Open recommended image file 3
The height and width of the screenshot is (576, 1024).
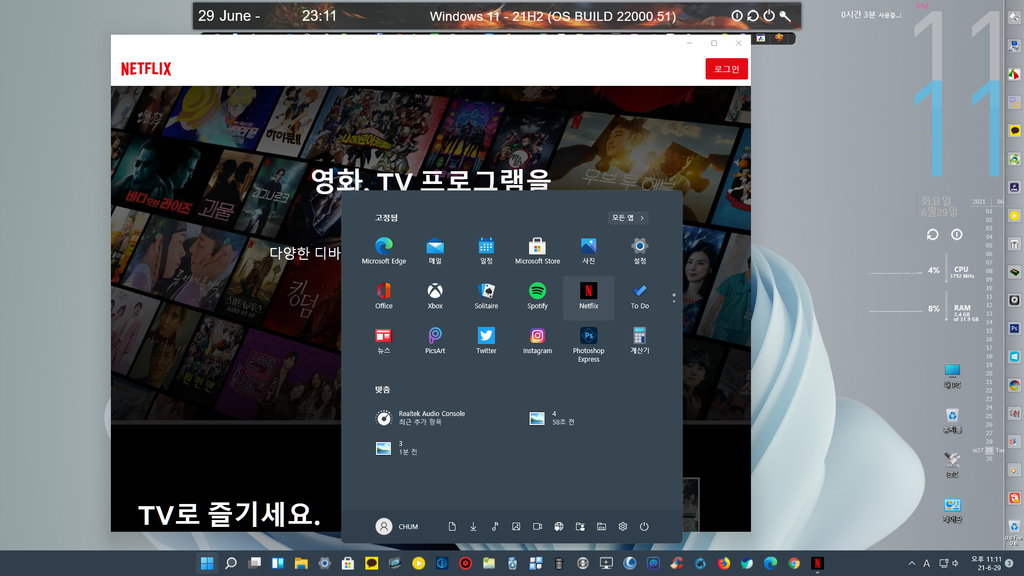pos(397,447)
